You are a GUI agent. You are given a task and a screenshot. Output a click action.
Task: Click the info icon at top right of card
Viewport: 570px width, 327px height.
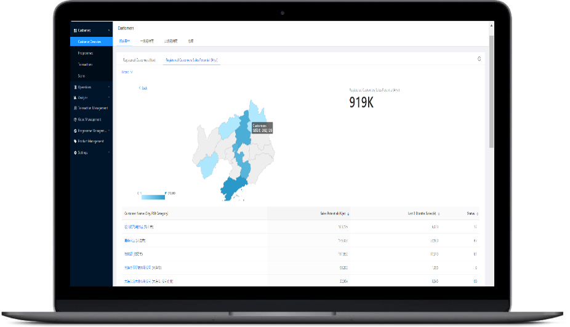tap(479, 60)
